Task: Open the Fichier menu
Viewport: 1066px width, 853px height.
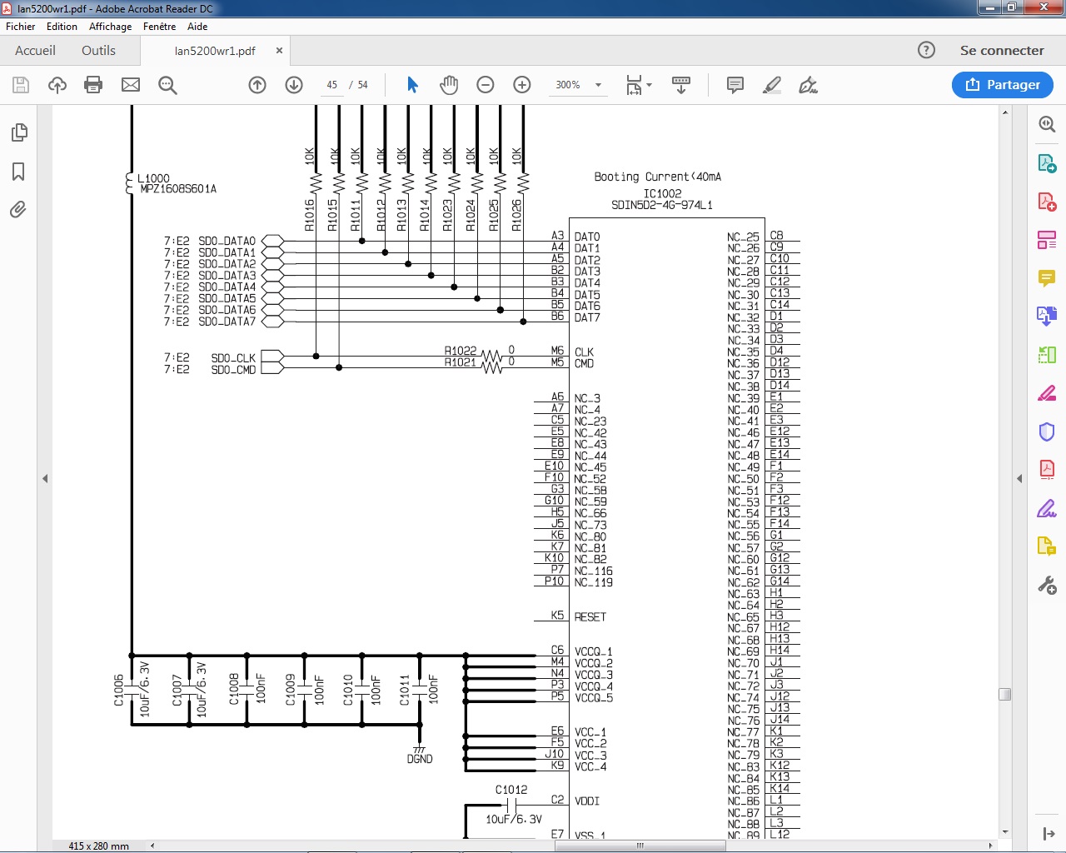Action: 20,27
